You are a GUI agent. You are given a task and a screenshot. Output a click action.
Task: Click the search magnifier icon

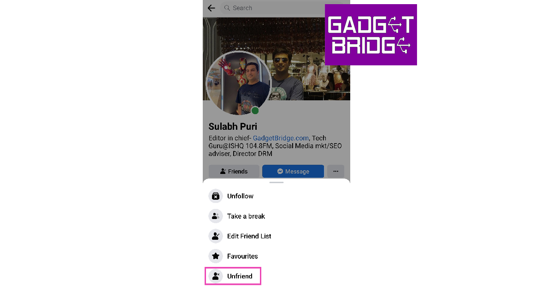[227, 8]
